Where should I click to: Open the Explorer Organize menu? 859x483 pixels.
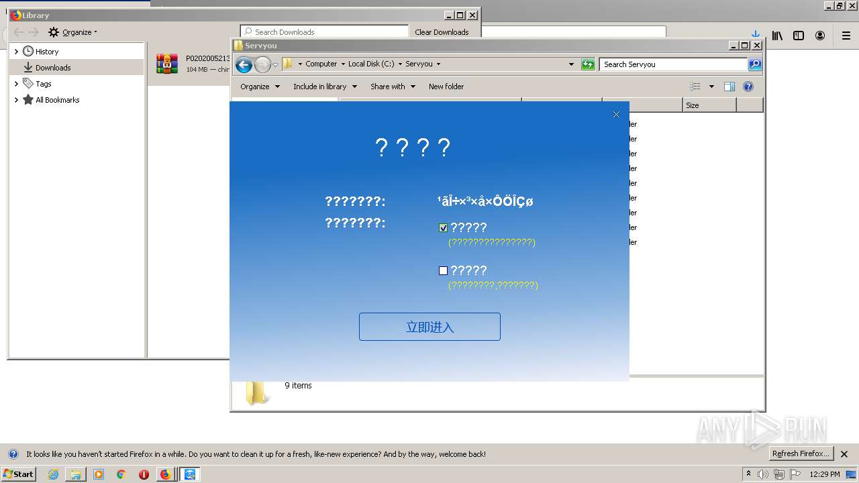click(x=259, y=87)
